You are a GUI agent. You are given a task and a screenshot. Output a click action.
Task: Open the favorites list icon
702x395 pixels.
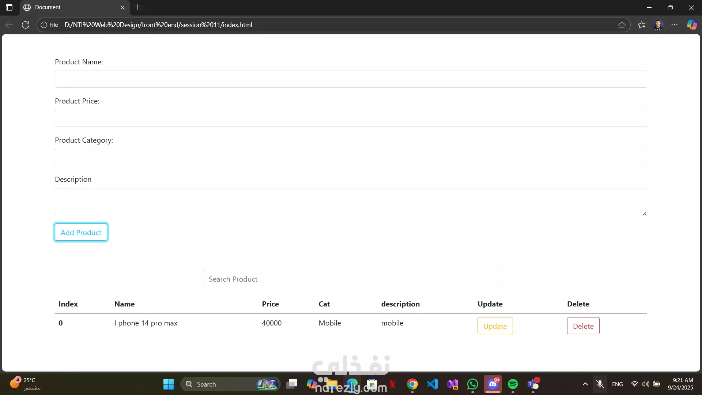(x=642, y=25)
